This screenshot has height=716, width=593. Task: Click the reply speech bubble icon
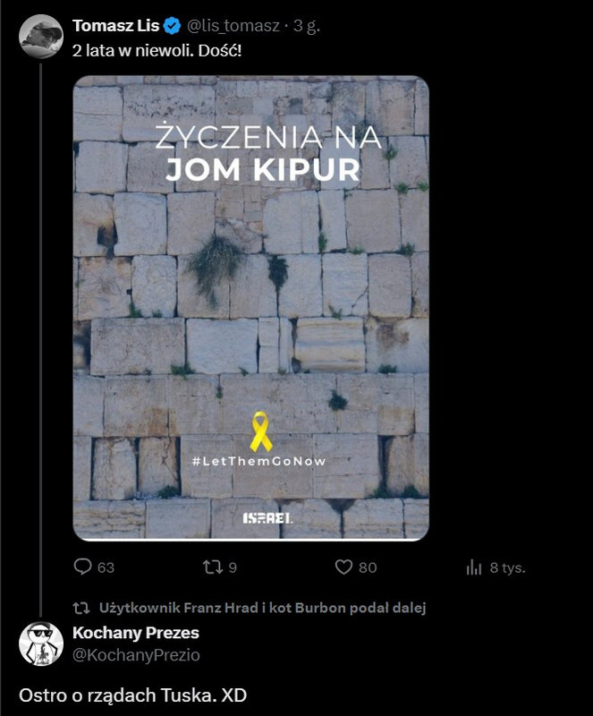[82, 567]
